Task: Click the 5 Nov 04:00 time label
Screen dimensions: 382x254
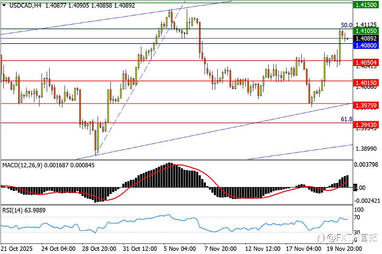Action: [180, 249]
